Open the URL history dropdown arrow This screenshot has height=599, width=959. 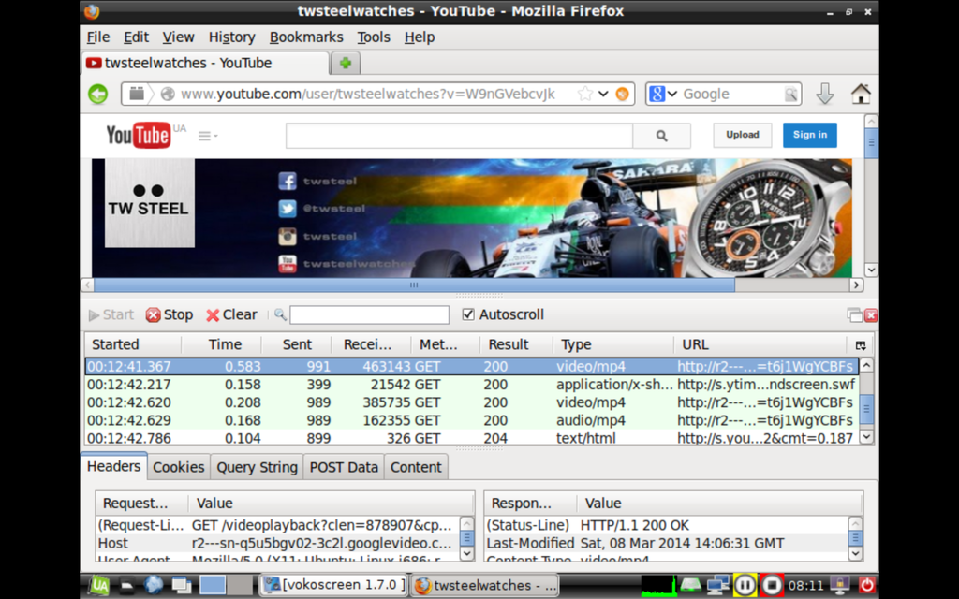[603, 95]
